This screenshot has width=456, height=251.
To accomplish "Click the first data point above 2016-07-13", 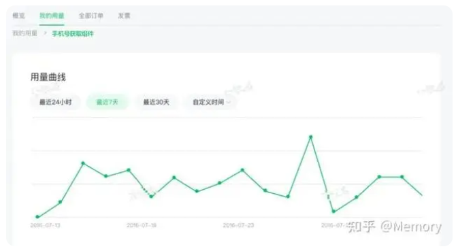I will [37, 217].
